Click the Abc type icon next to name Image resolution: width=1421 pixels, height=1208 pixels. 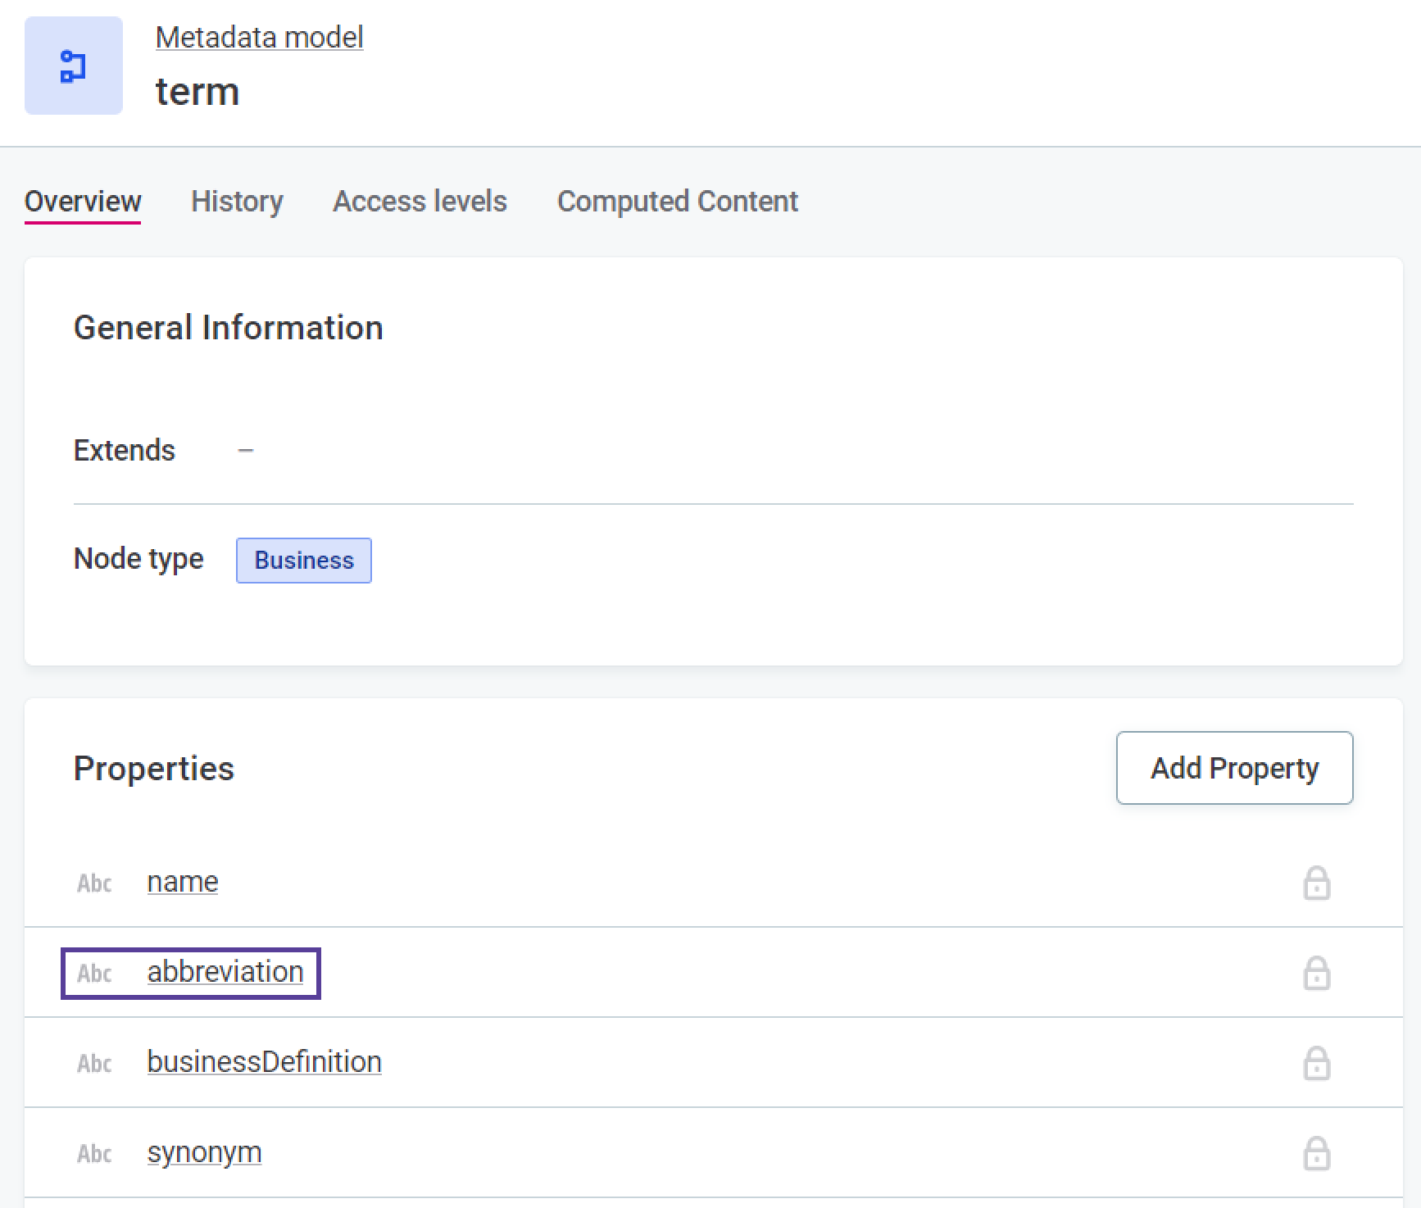[x=93, y=883]
